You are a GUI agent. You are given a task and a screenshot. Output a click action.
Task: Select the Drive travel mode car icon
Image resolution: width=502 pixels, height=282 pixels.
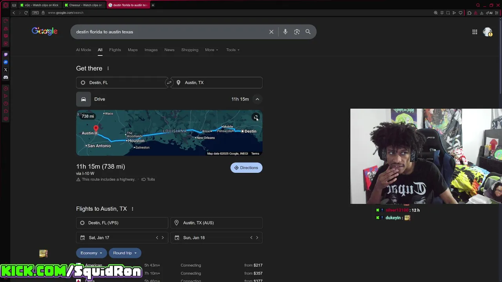coord(84,99)
